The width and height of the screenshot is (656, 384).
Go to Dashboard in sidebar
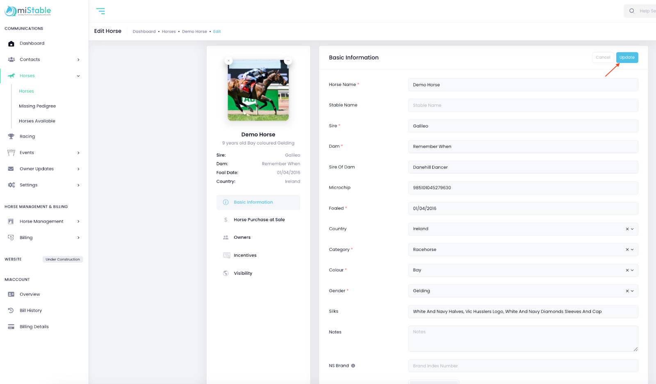pos(32,43)
